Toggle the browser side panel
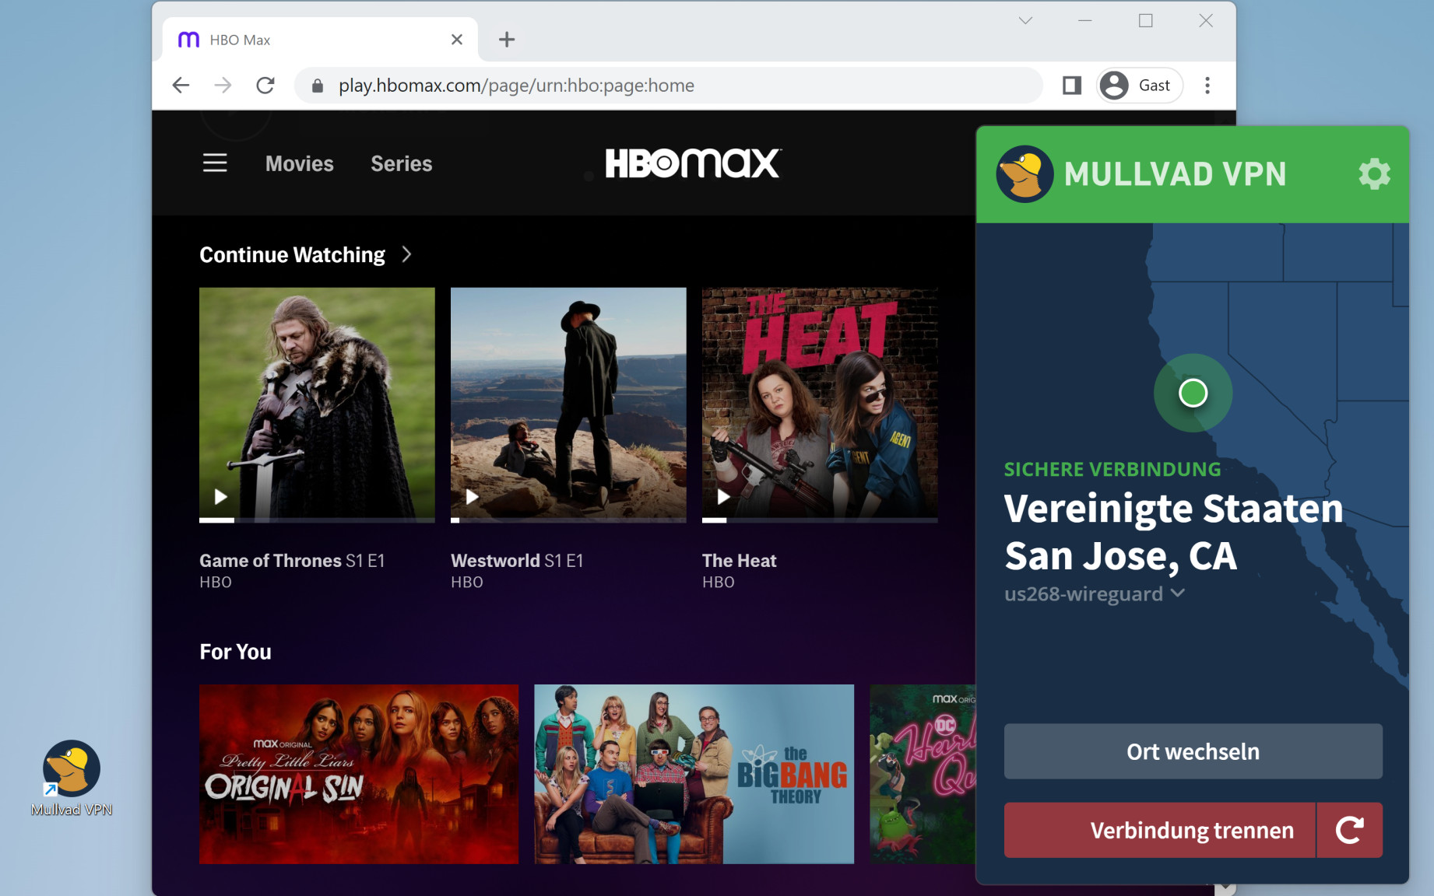This screenshot has width=1434, height=896. (1072, 86)
